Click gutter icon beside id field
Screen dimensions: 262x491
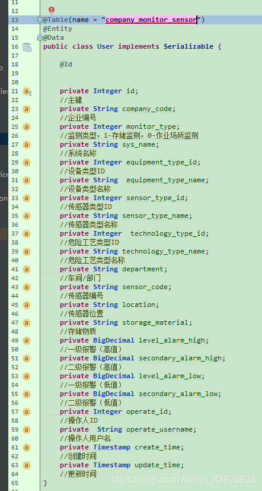tap(27, 91)
